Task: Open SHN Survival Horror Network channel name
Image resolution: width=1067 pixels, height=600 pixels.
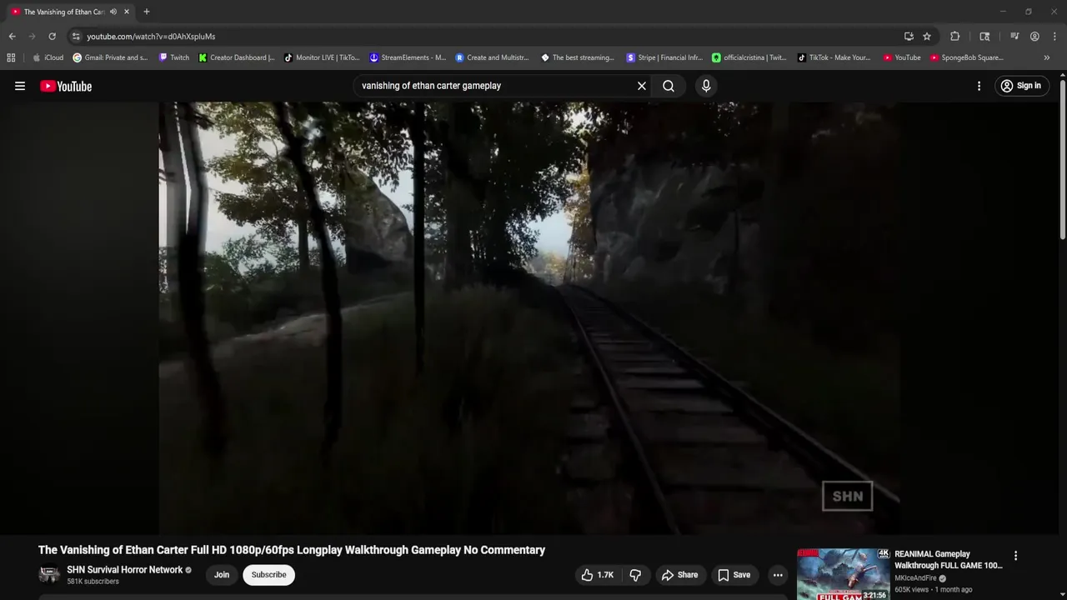Action: (x=125, y=570)
